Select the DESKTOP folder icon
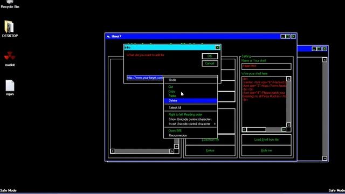Screen dimensions: 345x194 click(10, 29)
